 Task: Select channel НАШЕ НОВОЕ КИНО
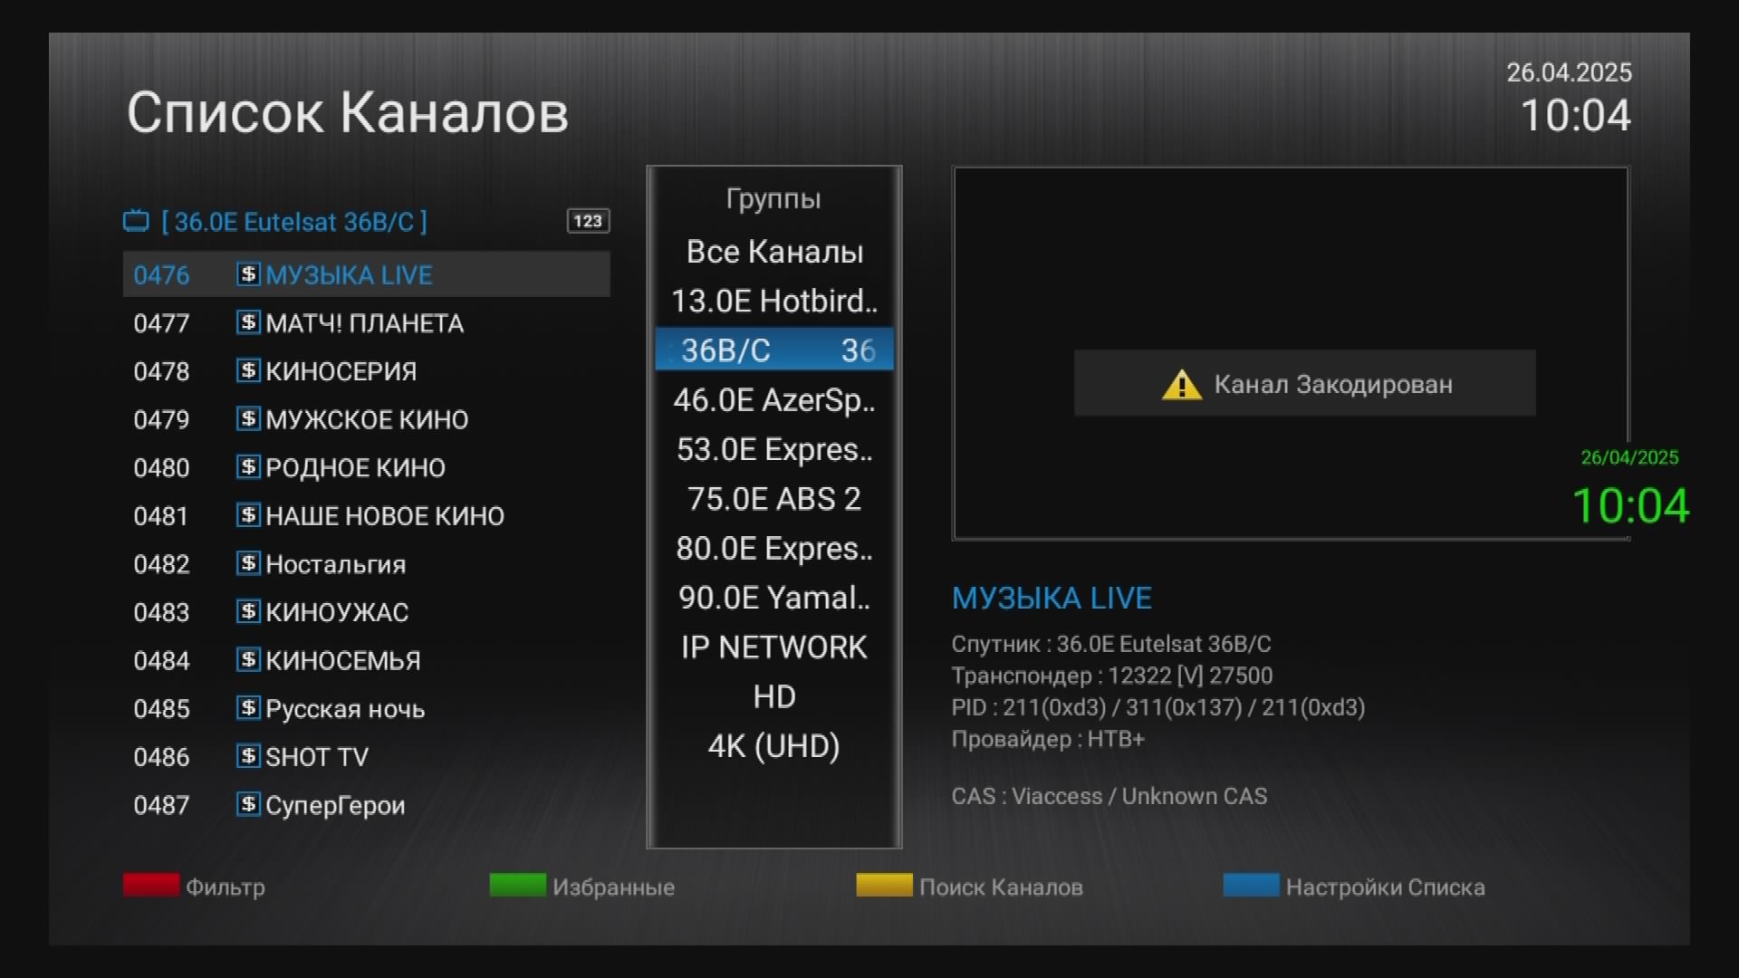click(x=366, y=515)
